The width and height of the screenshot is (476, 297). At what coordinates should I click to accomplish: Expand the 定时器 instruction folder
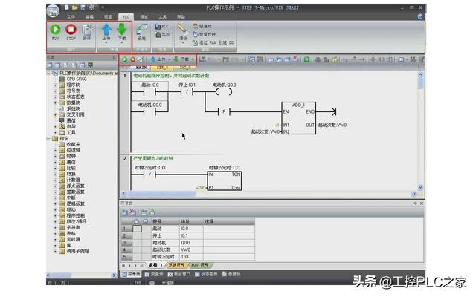(x=55, y=239)
